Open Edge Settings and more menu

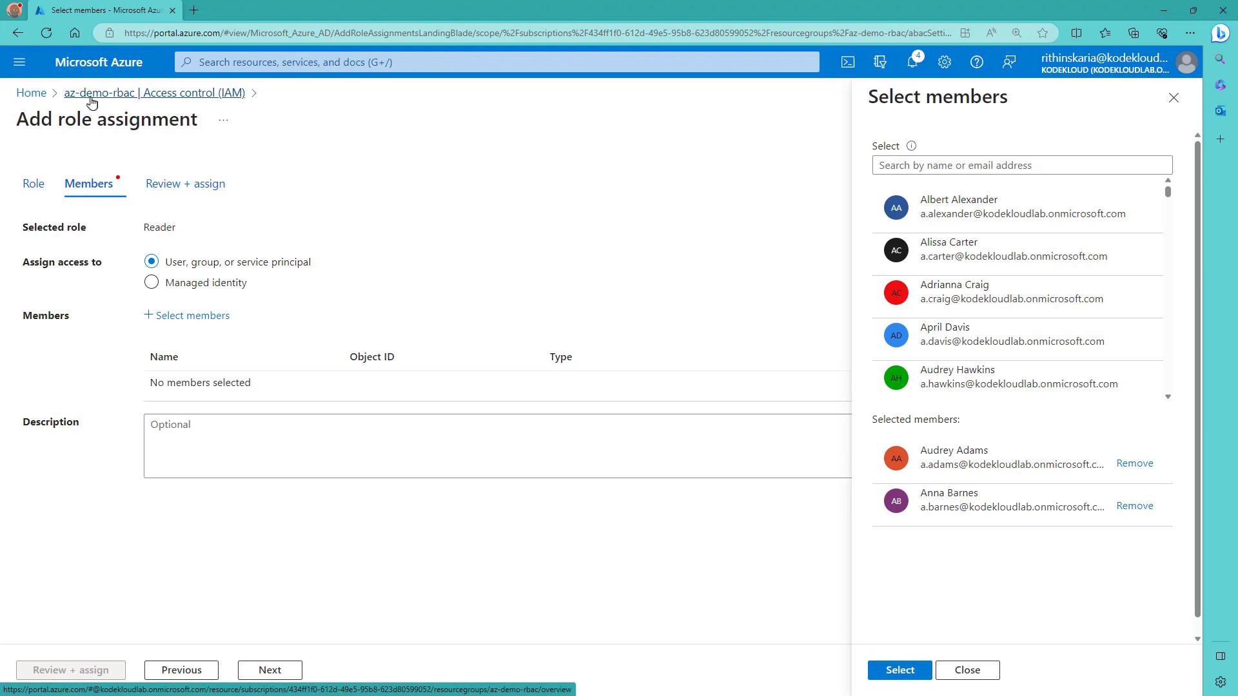click(1190, 33)
